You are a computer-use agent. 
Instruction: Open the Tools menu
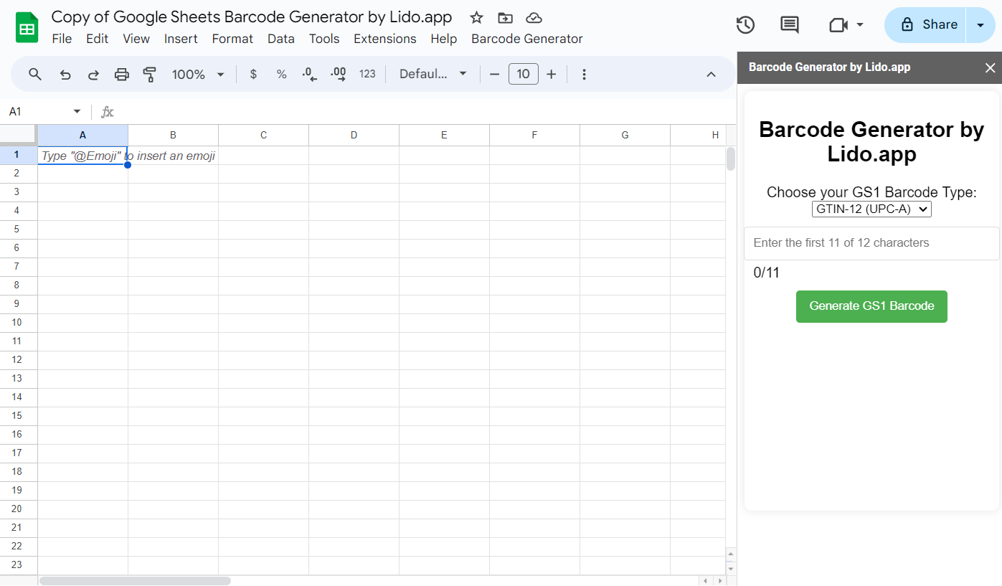(324, 39)
